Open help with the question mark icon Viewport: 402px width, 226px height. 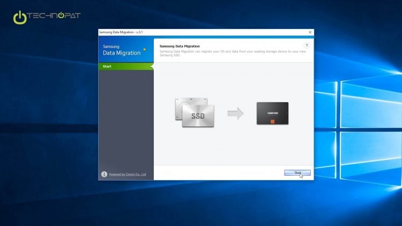tap(307, 46)
